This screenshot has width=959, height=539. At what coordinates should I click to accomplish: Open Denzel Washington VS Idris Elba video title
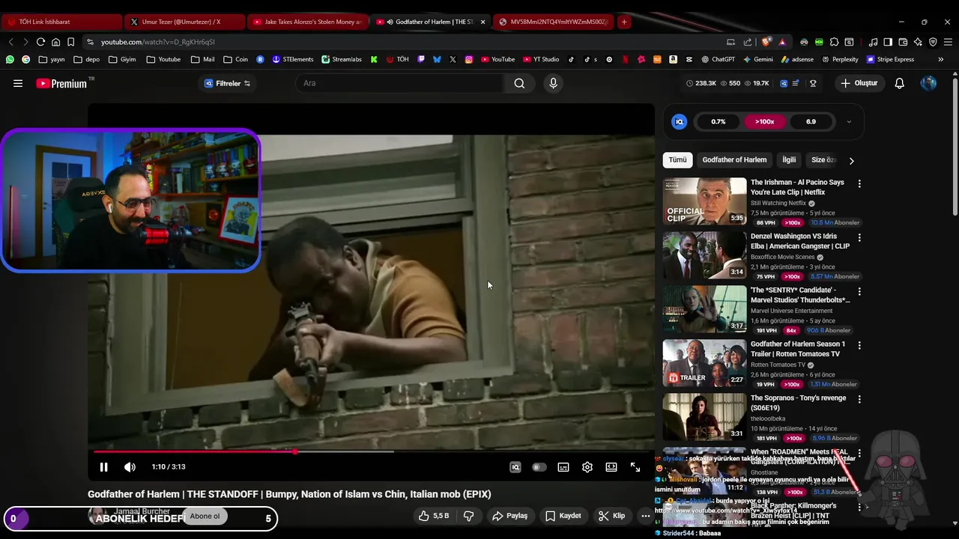coord(800,241)
